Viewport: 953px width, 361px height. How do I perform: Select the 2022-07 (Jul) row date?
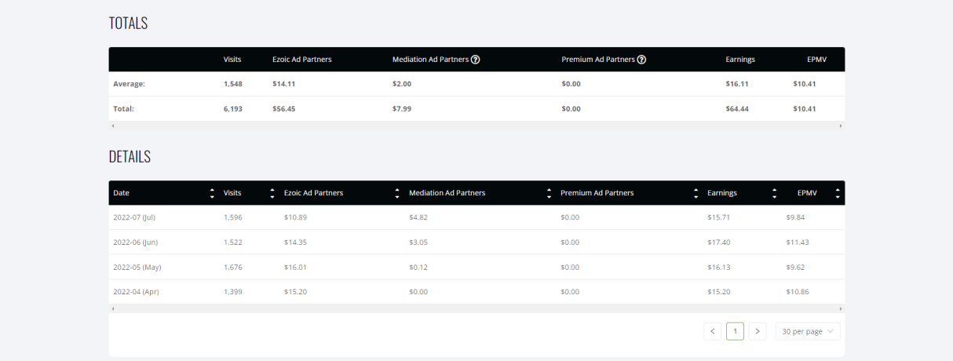click(x=133, y=217)
